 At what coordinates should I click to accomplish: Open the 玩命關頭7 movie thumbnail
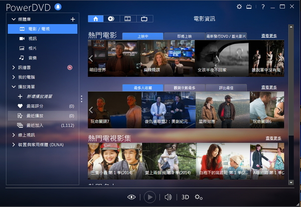[114, 110]
